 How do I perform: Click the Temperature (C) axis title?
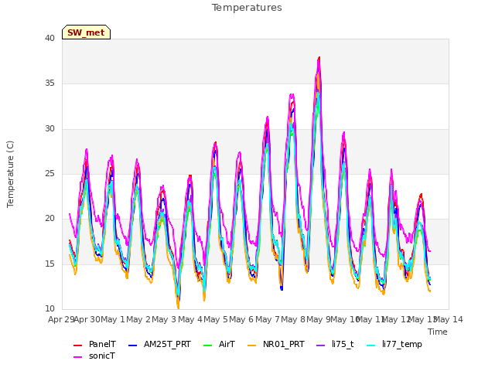pos(10,174)
